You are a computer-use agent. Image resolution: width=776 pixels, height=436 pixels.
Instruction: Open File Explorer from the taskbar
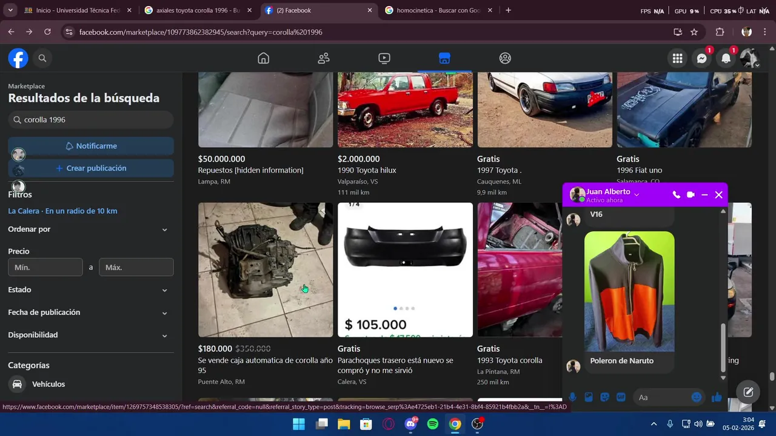point(344,424)
